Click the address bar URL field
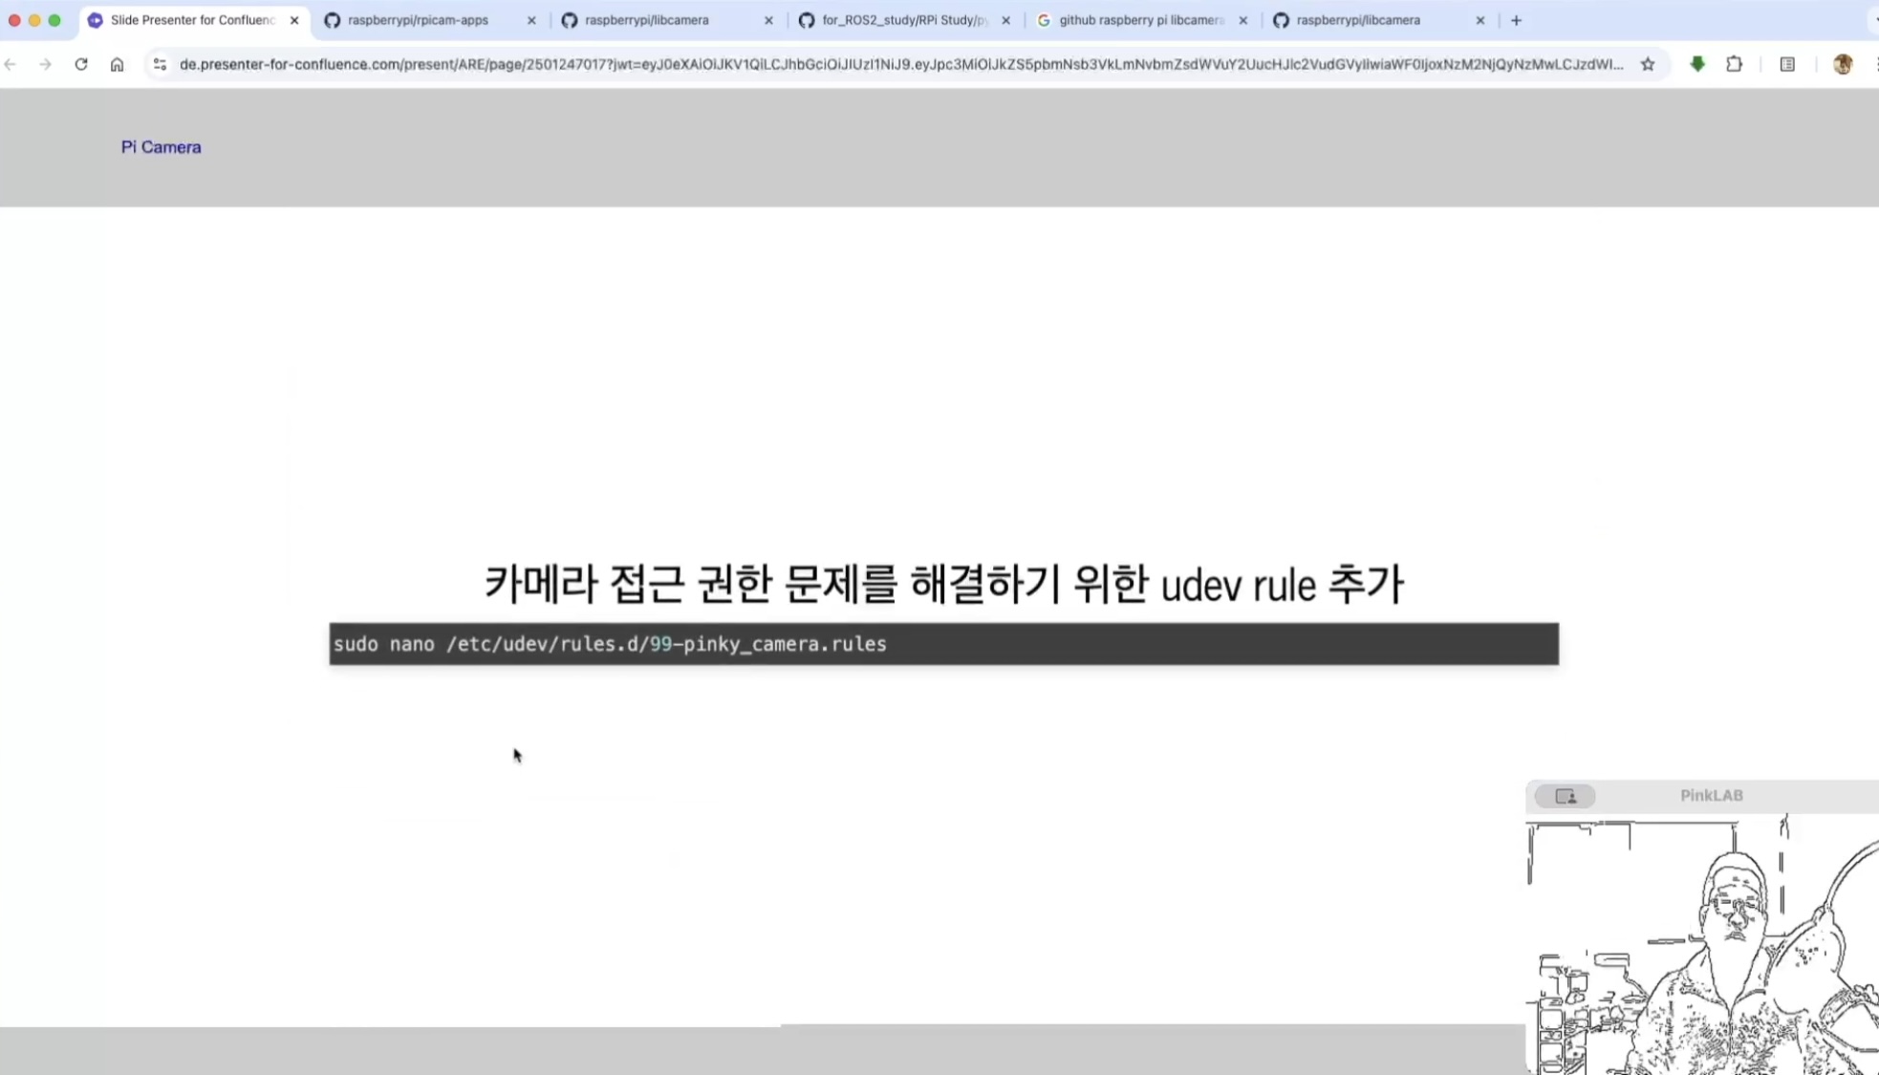This screenshot has width=1879, height=1075. click(x=898, y=64)
